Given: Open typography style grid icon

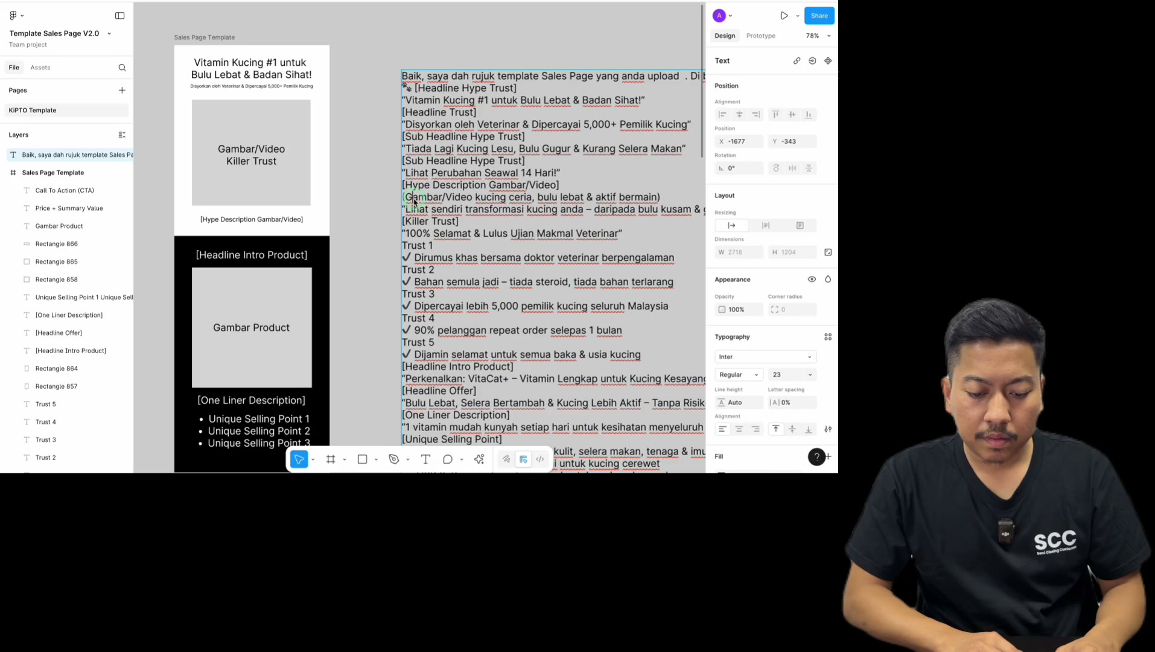Looking at the screenshot, I should tap(828, 337).
